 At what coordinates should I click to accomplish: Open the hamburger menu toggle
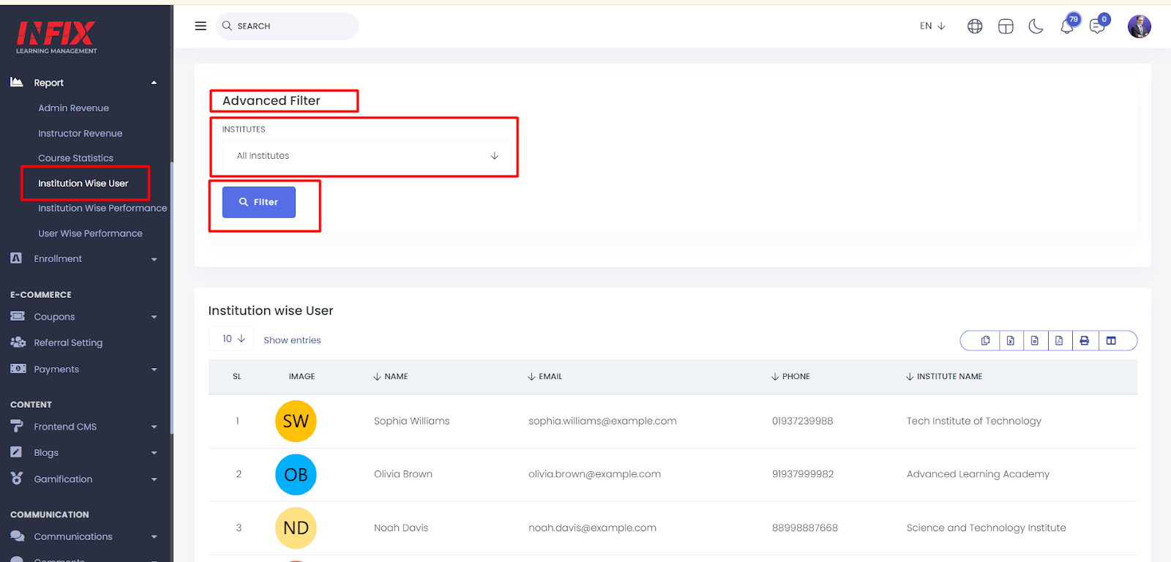201,26
